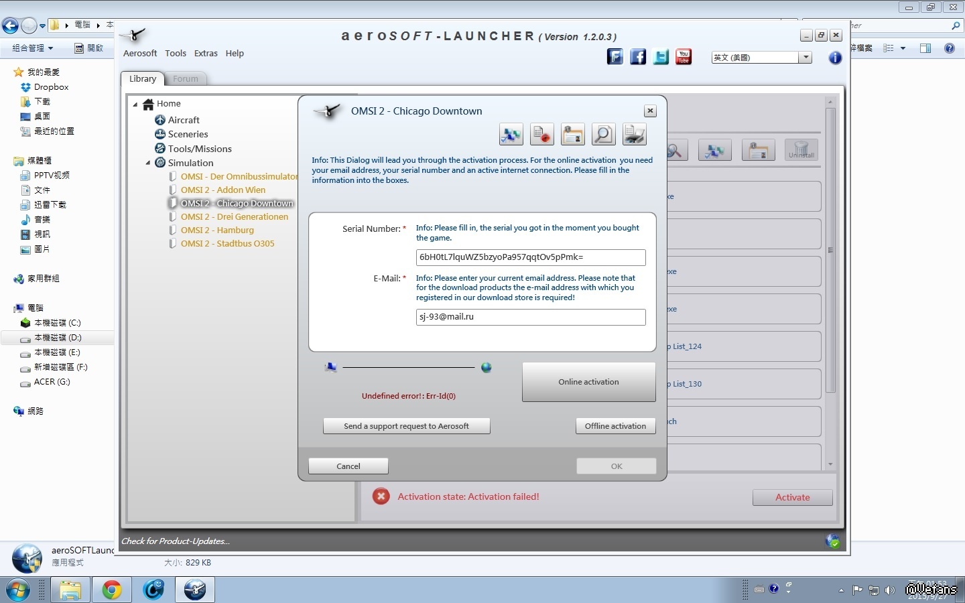This screenshot has width=965, height=603.
Task: Click the printer icon in activation dialog
Action: [634, 135]
